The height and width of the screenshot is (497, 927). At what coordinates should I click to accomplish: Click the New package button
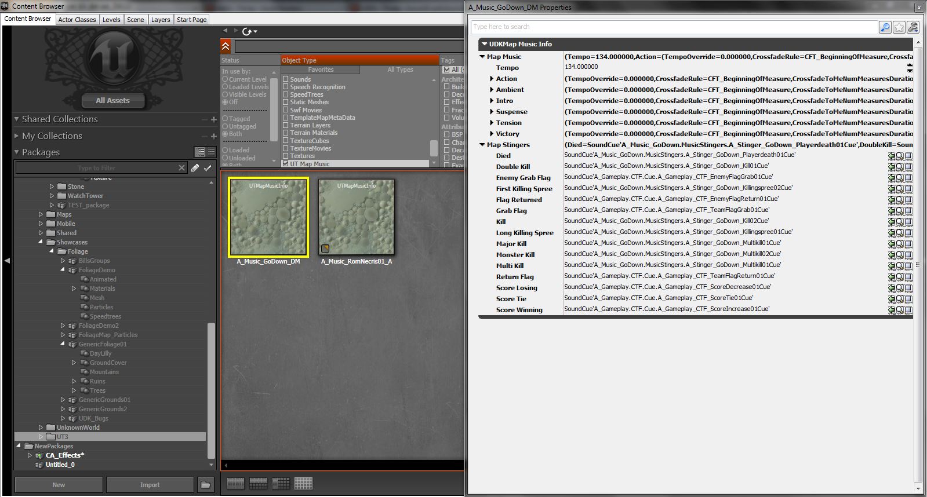[x=59, y=485]
